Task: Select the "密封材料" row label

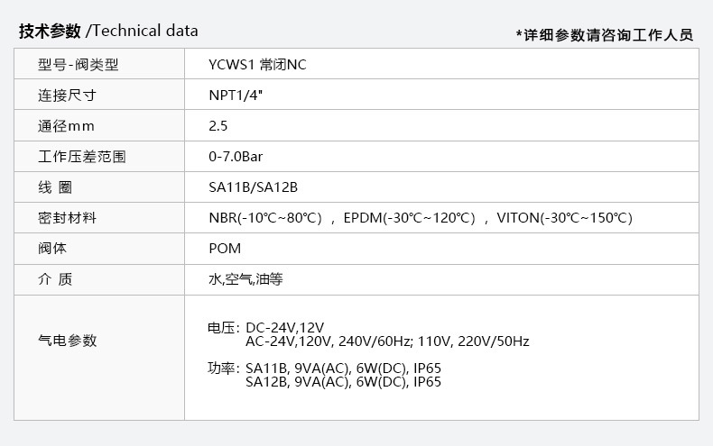Action: coord(68,218)
